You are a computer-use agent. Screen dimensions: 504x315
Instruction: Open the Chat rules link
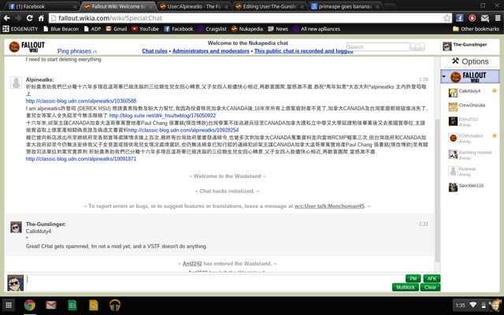click(x=154, y=50)
